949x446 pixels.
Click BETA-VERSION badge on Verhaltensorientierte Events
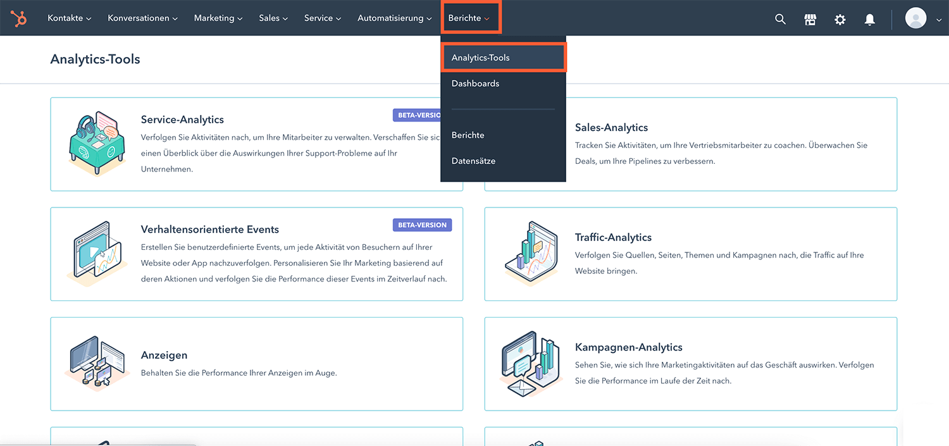click(422, 225)
